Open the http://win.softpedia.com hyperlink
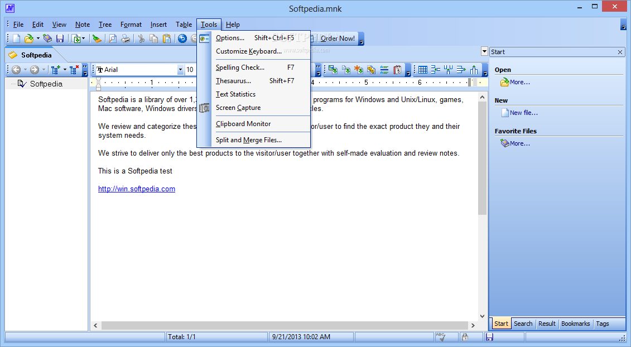The height and width of the screenshot is (347, 631). (137, 189)
